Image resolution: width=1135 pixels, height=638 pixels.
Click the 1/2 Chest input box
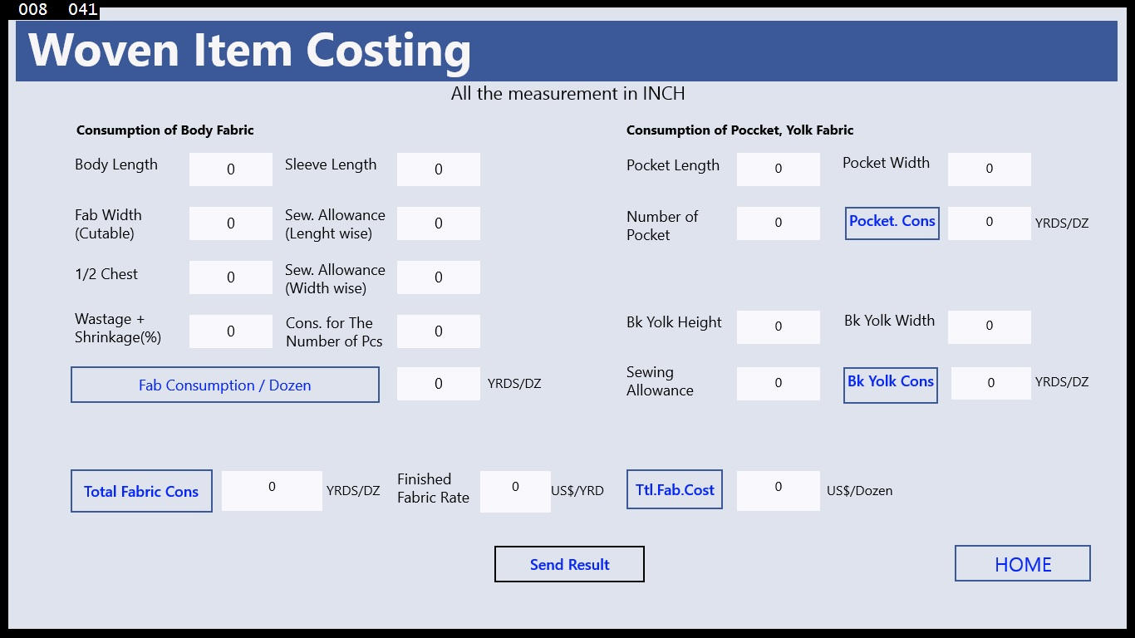(230, 277)
